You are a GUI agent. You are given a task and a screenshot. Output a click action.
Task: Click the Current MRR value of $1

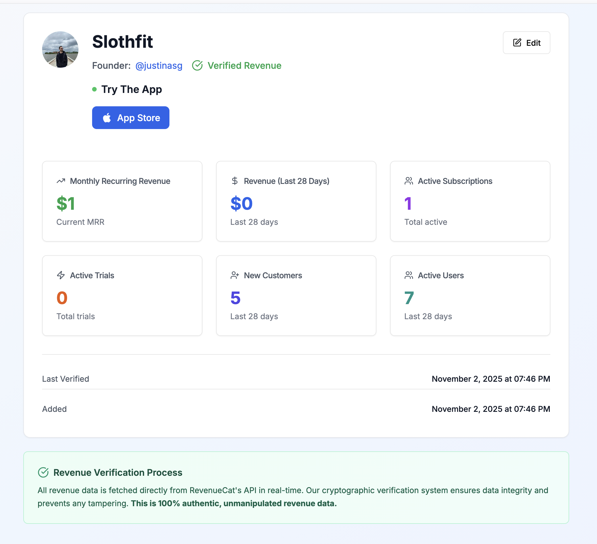coord(66,204)
